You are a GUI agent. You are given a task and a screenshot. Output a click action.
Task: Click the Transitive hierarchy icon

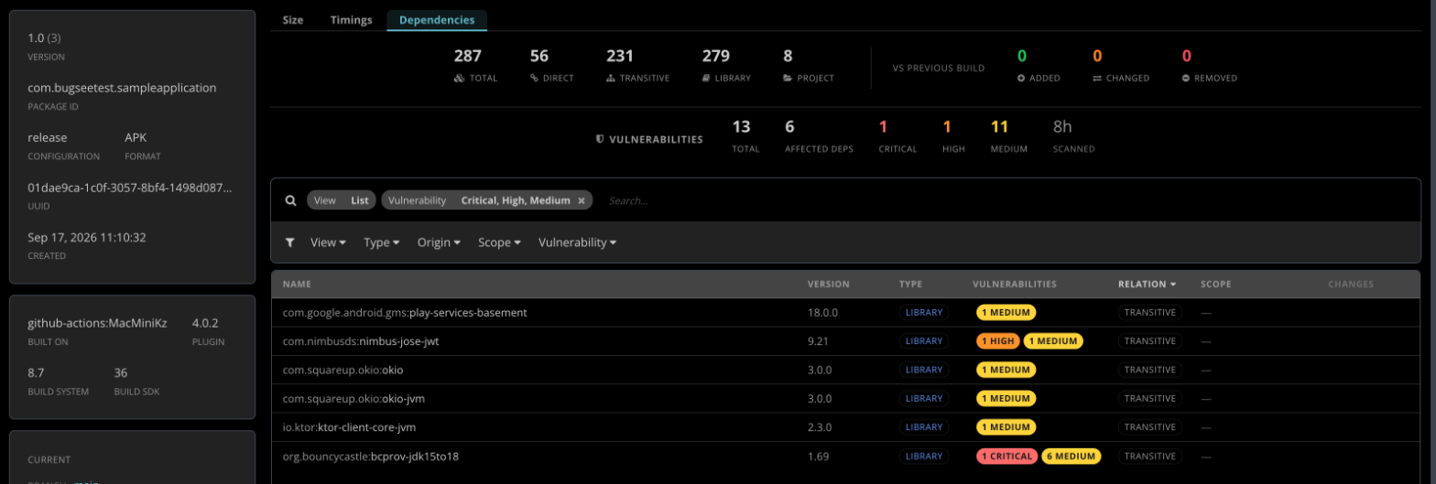pyautogui.click(x=611, y=79)
